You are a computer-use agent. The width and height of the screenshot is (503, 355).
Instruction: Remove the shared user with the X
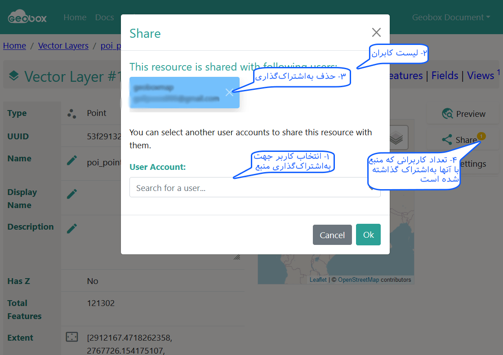[x=229, y=93]
